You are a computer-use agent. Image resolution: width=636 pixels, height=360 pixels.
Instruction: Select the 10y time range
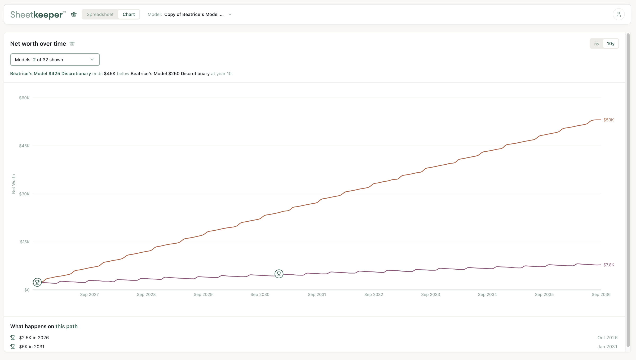[611, 44]
